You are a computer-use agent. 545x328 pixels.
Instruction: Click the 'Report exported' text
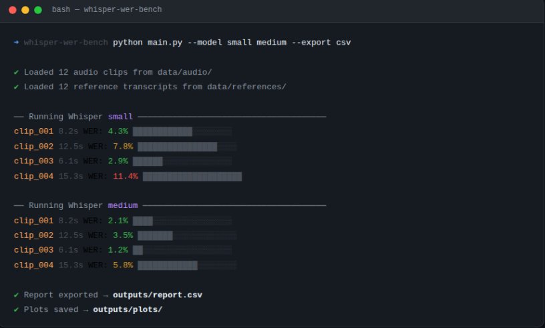(x=61, y=295)
